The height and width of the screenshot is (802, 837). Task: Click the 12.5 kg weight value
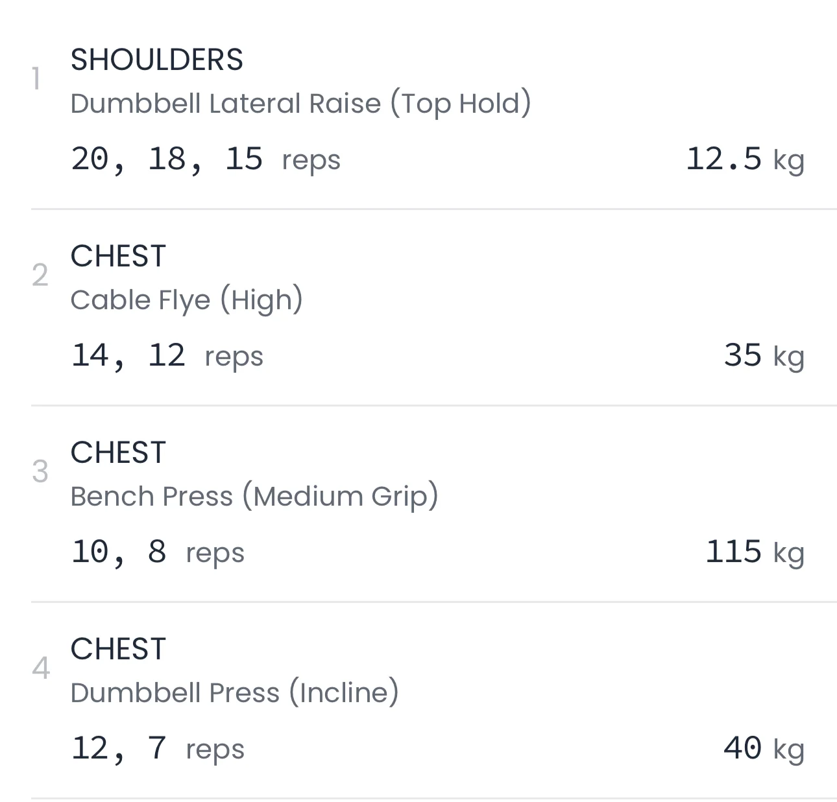tap(744, 159)
